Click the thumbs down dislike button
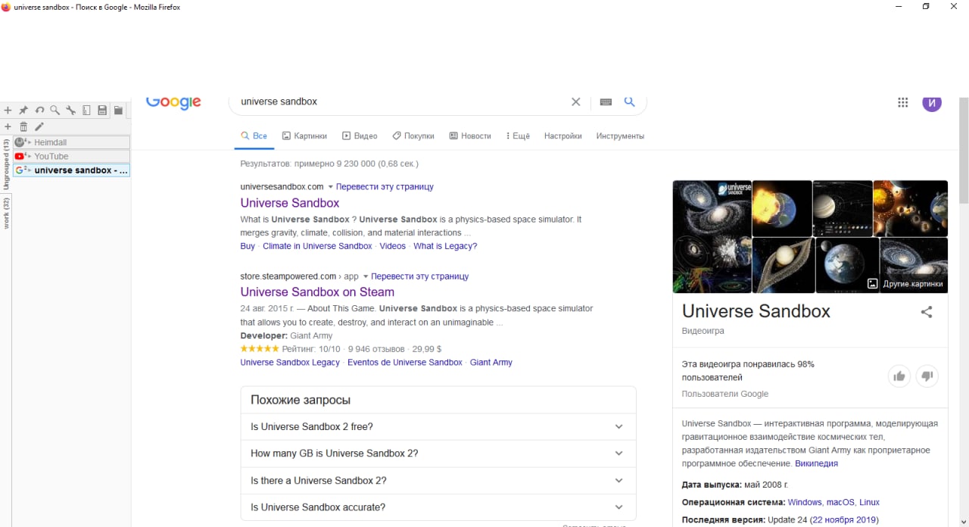This screenshot has height=527, width=969. (x=927, y=376)
